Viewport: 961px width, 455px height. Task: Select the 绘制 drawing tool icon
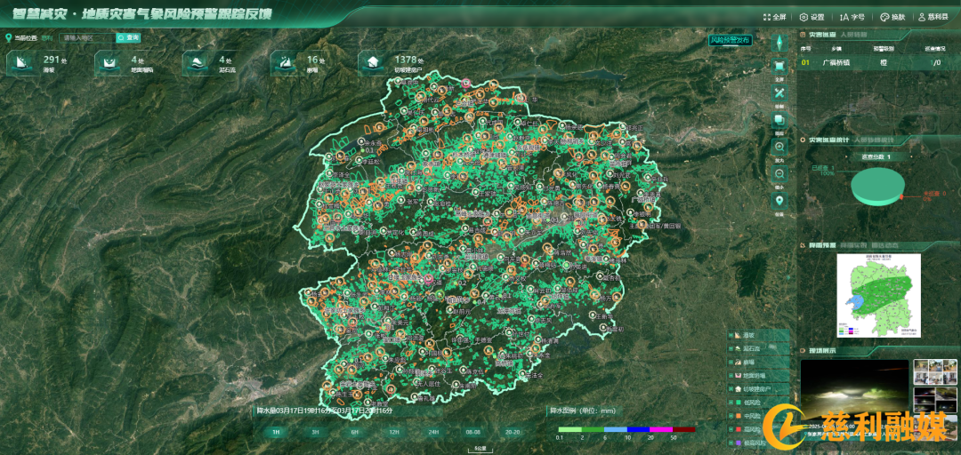(x=780, y=93)
